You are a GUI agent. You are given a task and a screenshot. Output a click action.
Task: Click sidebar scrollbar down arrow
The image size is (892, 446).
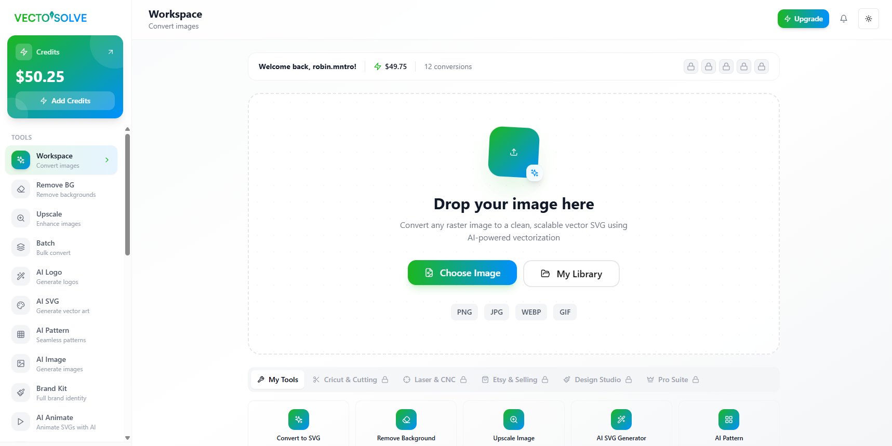coord(127,438)
